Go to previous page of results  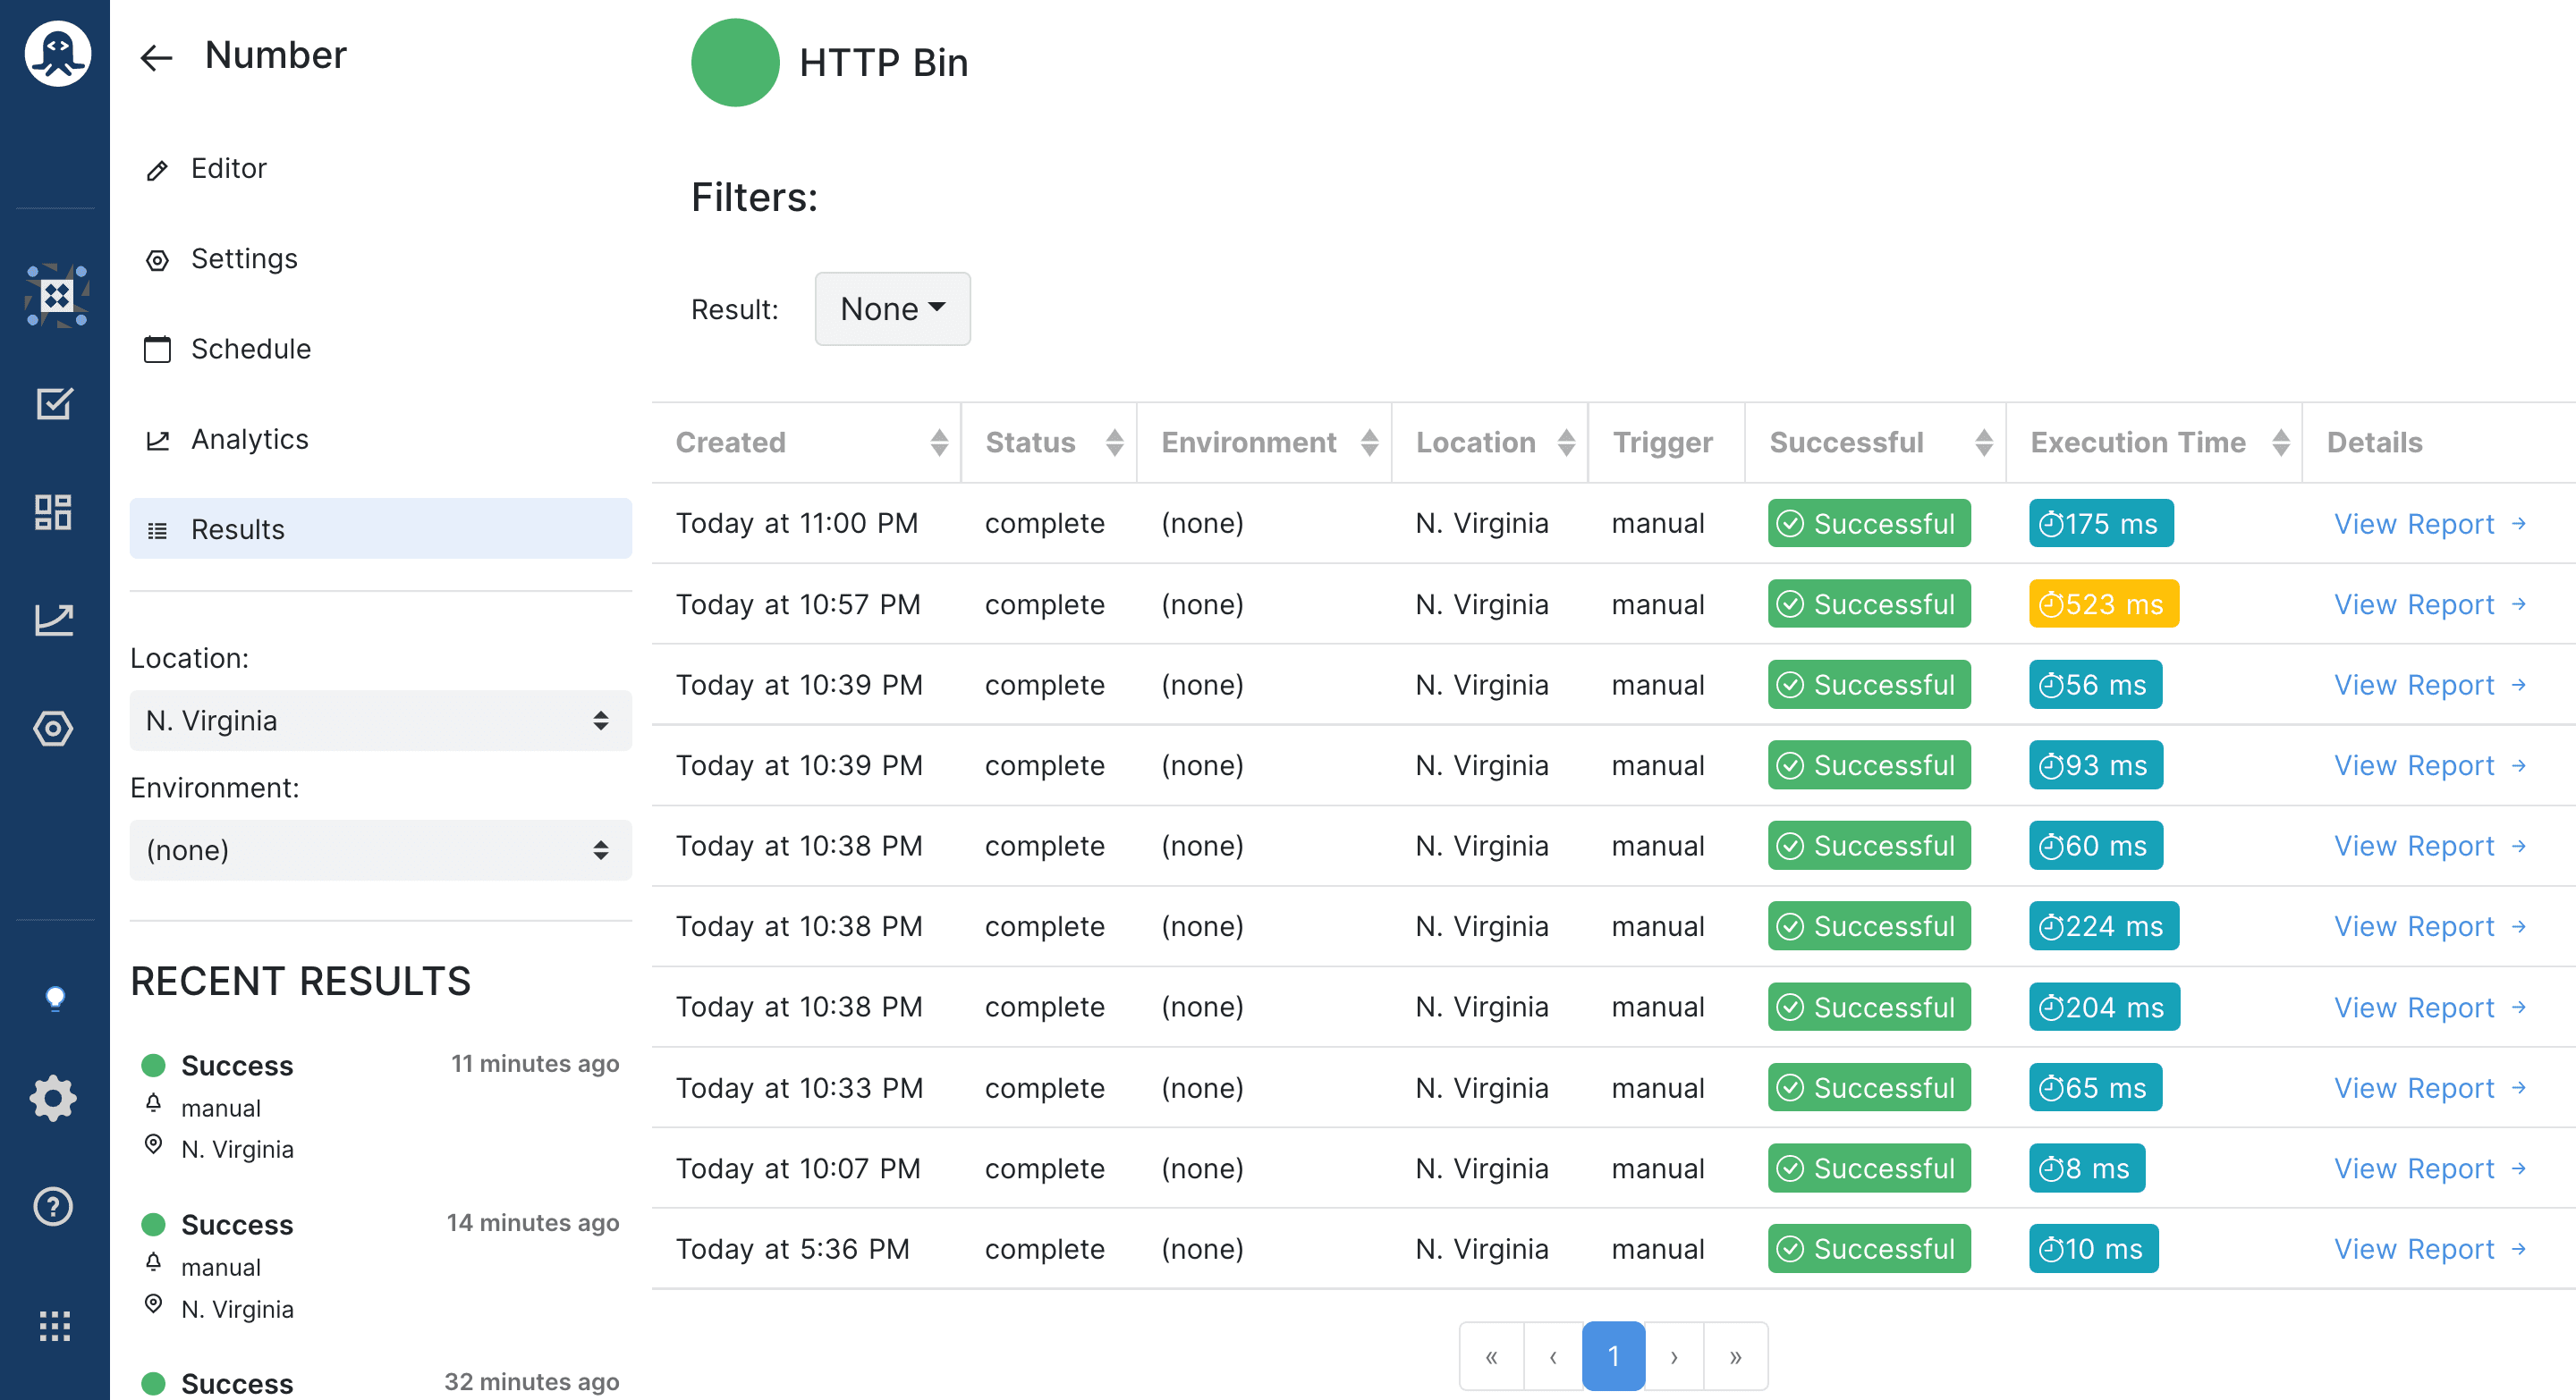coord(1553,1356)
